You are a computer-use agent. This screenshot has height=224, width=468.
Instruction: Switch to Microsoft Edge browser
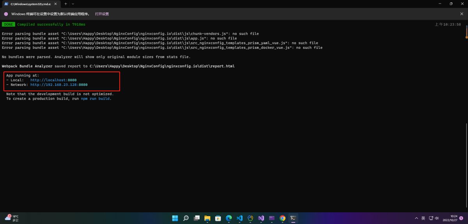pos(229,218)
